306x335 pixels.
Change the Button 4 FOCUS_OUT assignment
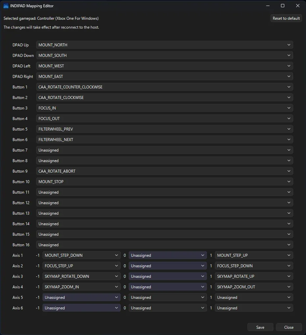[165, 119]
